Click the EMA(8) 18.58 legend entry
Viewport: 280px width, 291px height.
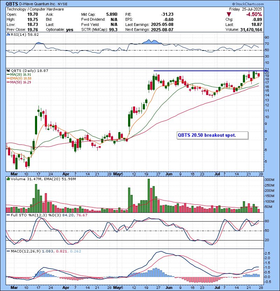(19, 78)
